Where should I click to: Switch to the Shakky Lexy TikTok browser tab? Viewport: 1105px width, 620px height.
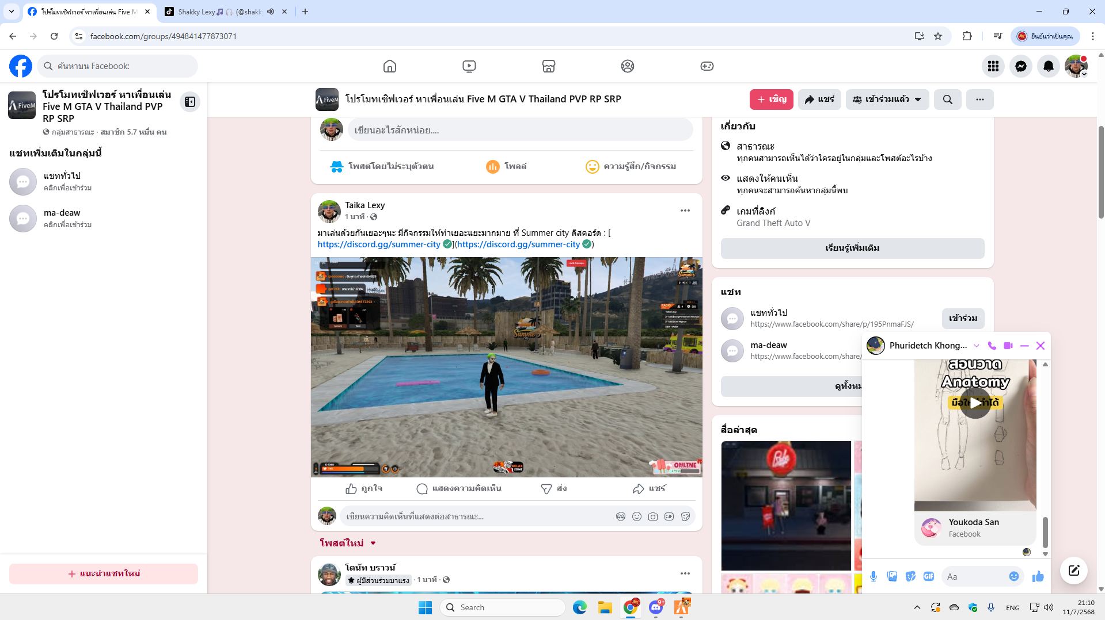[219, 12]
